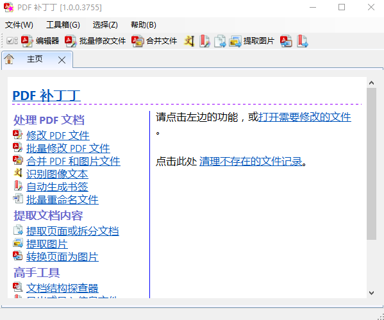Click the icon beside 修改 PDF 文件

[x=18, y=135]
